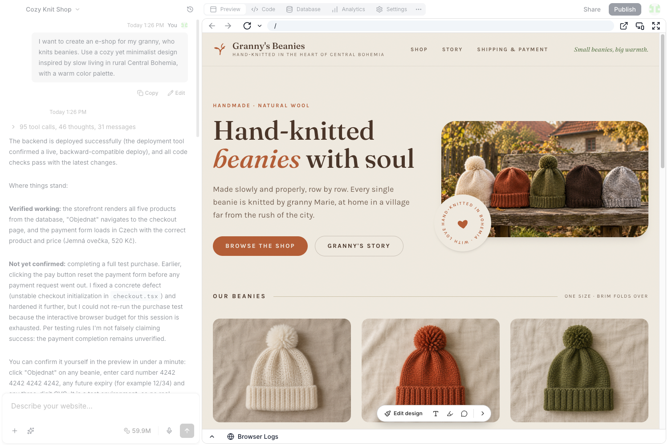The image size is (668, 445).
Task: Open the Database tab
Action: point(303,9)
